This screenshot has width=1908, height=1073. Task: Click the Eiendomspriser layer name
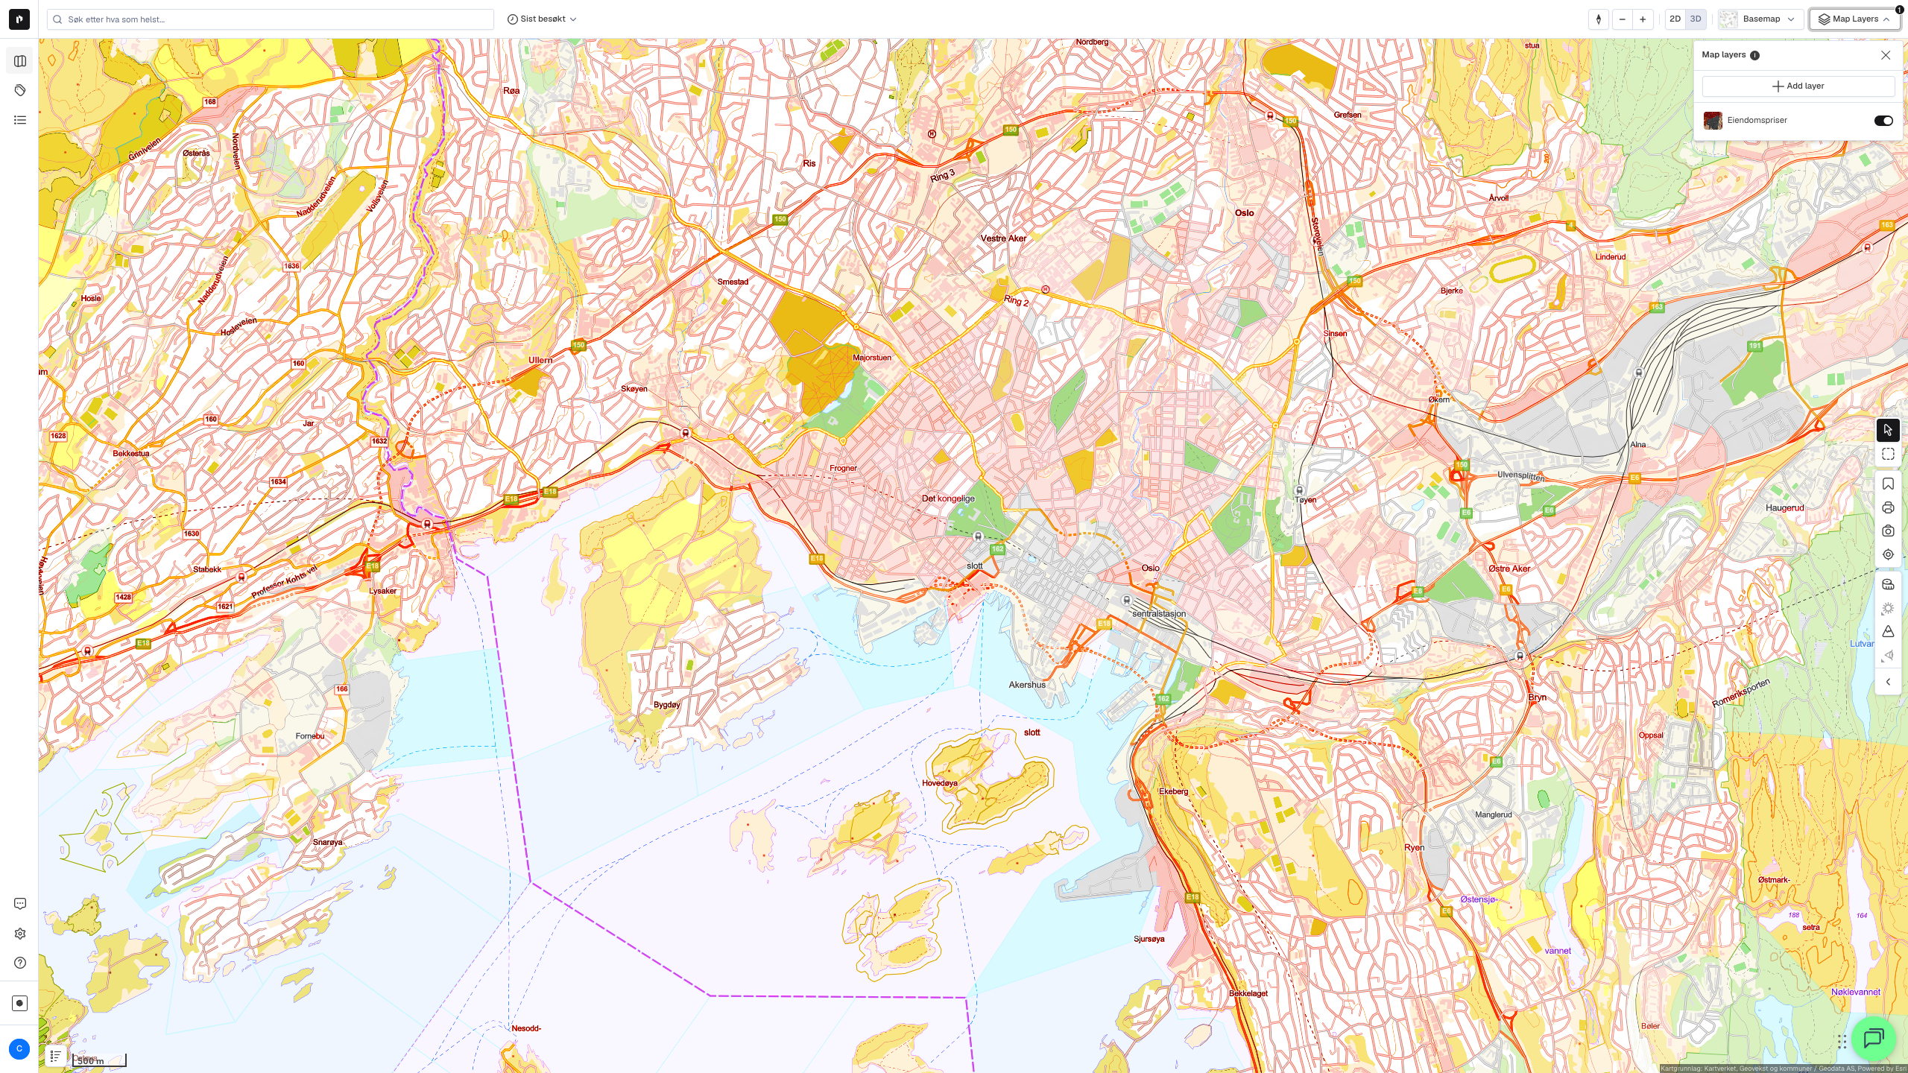pyautogui.click(x=1757, y=121)
